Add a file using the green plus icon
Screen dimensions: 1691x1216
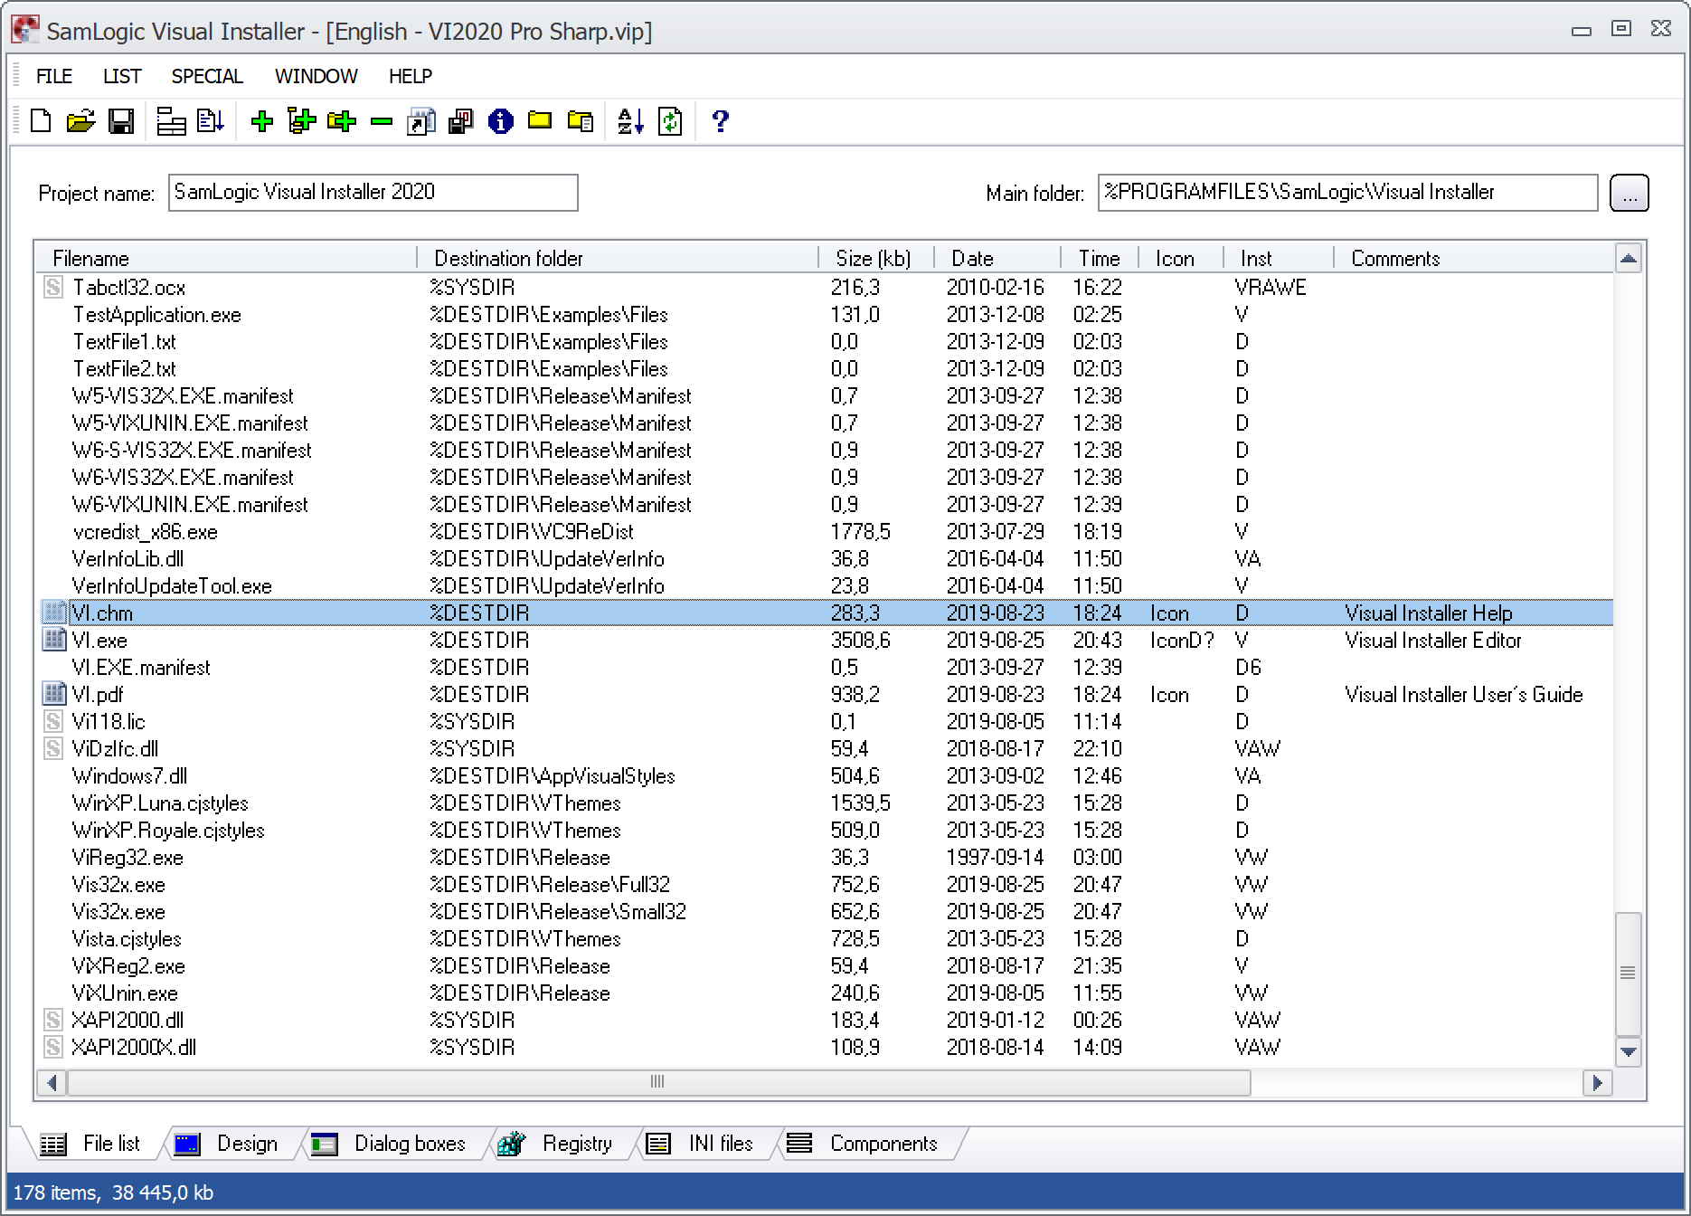[x=261, y=121]
